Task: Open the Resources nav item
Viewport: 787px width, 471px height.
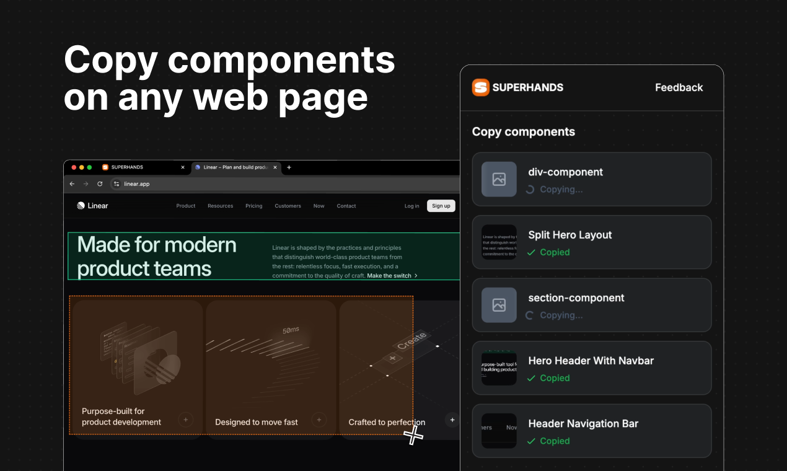Action: tap(220, 206)
